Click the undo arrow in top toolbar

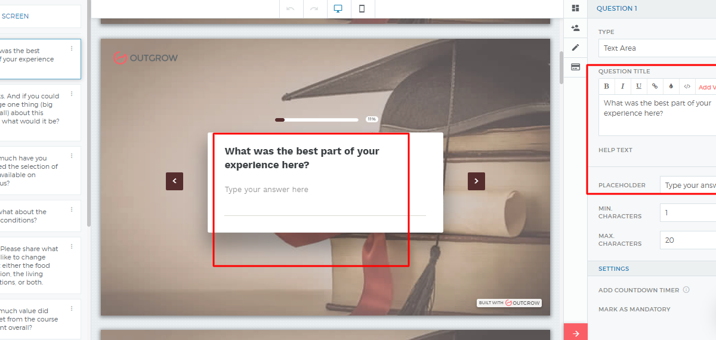291,8
